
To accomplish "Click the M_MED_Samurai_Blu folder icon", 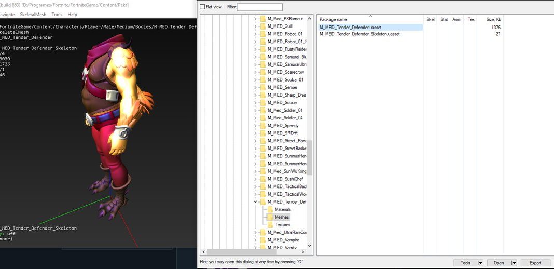I will (262, 57).
